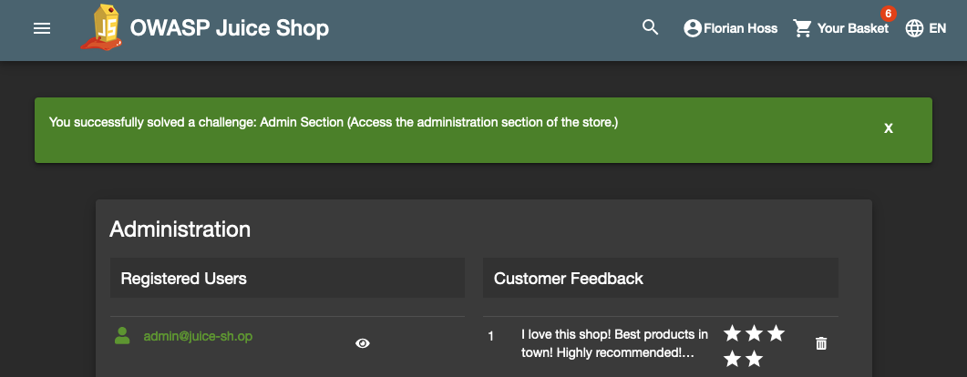Image resolution: width=967 pixels, height=377 pixels.
Task: Click the basket item count badge 6
Action: pyautogui.click(x=888, y=14)
